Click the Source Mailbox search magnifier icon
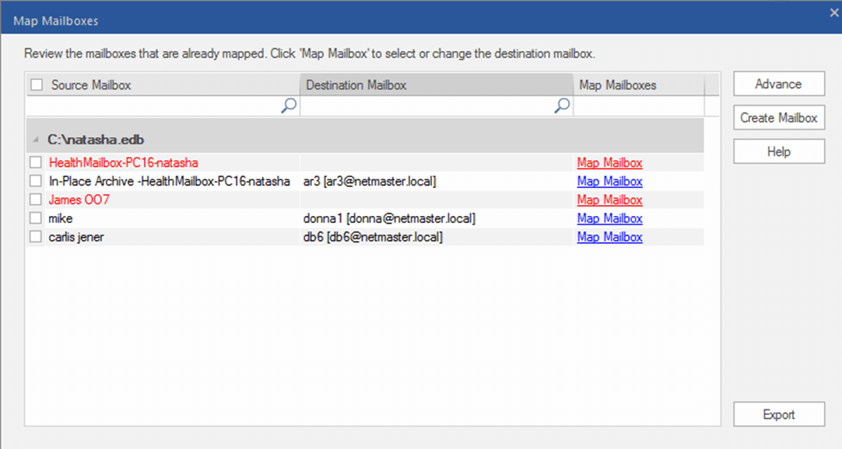This screenshot has width=842, height=449. pos(288,106)
